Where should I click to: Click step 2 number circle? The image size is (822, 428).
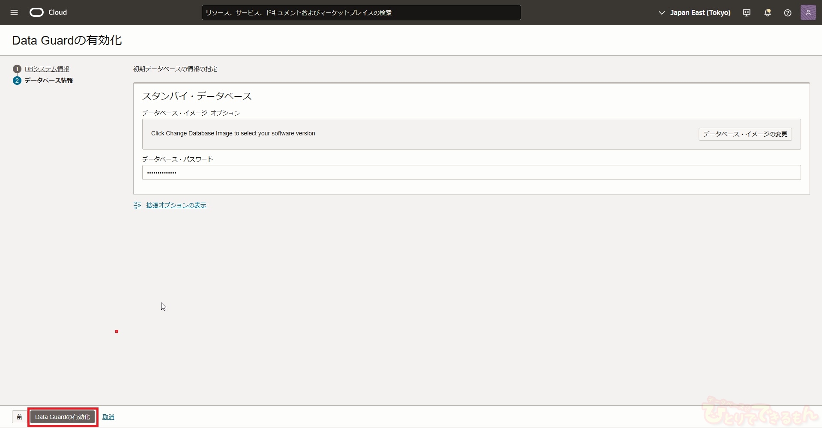click(x=17, y=81)
